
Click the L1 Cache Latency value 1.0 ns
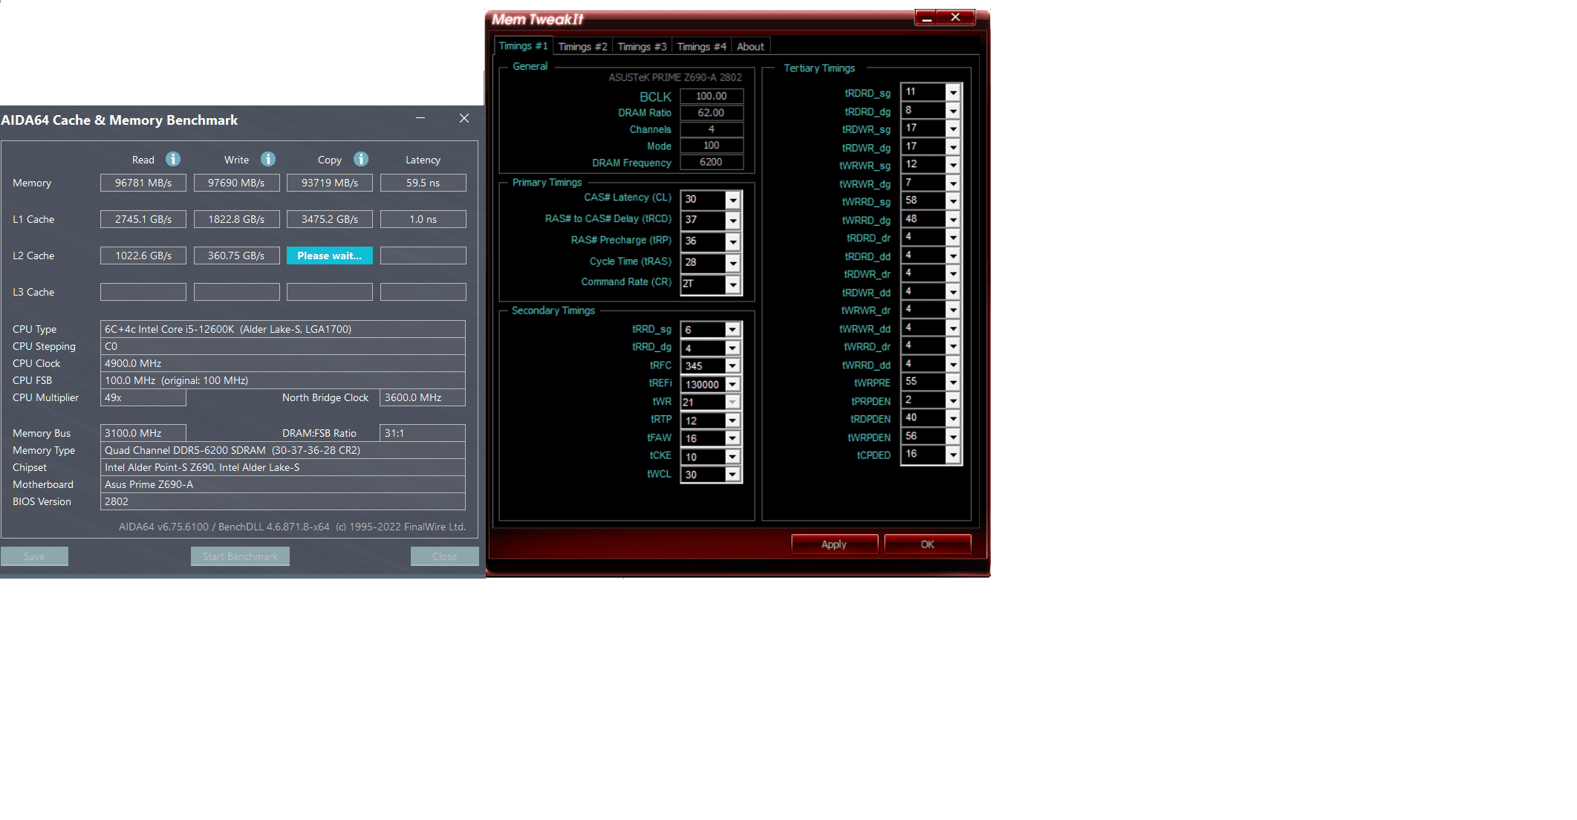point(423,219)
